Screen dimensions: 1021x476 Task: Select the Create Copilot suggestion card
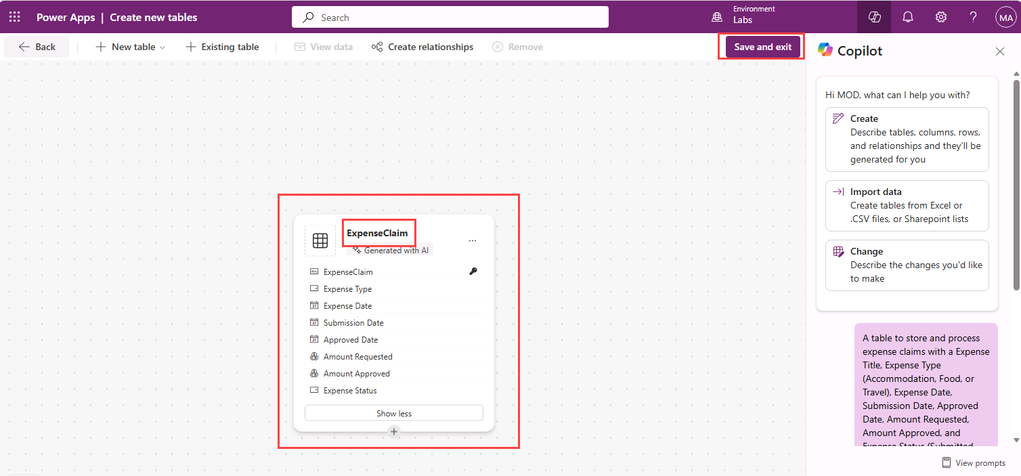[907, 139]
